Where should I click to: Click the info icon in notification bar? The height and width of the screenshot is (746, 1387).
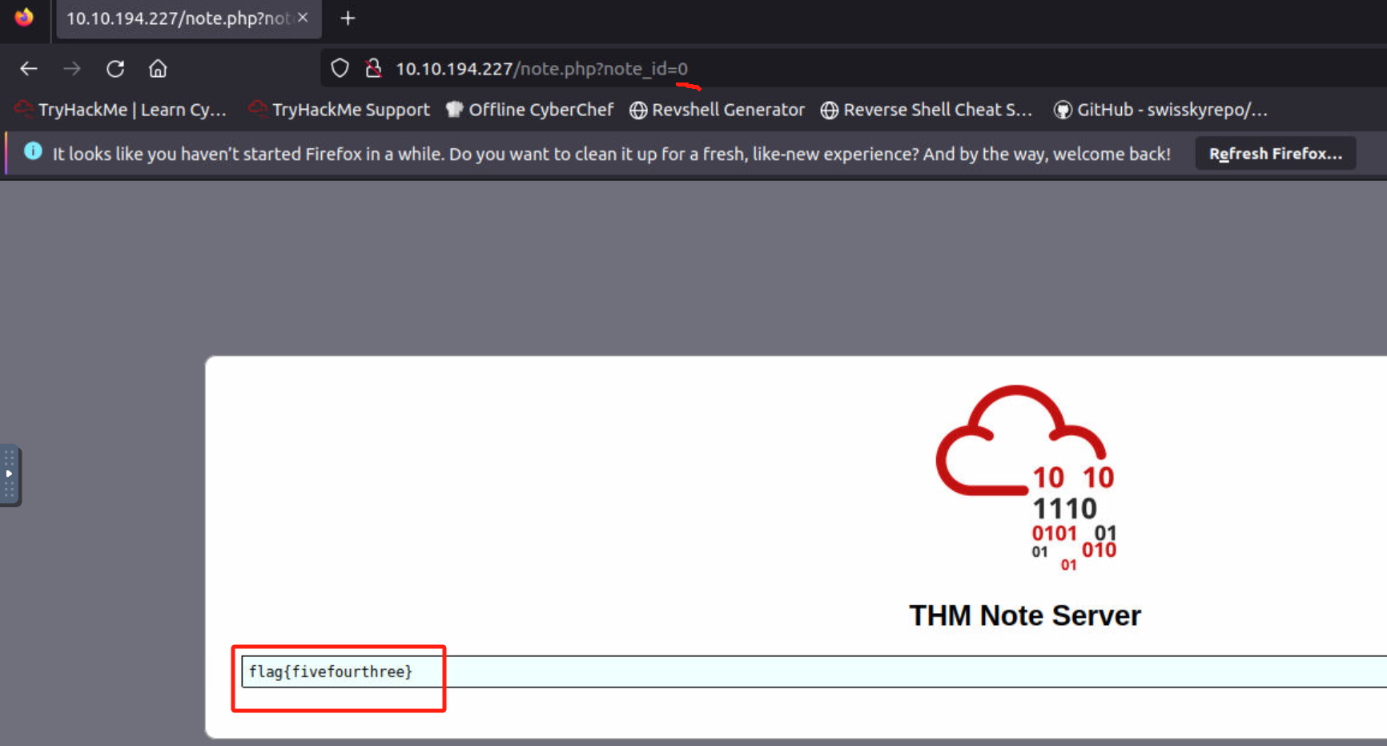point(33,151)
